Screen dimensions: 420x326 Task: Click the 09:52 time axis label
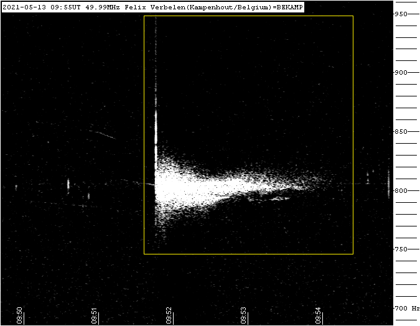(x=169, y=315)
